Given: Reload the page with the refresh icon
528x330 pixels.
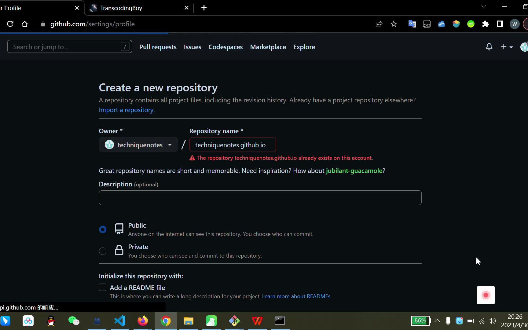Looking at the screenshot, I should coord(10,24).
